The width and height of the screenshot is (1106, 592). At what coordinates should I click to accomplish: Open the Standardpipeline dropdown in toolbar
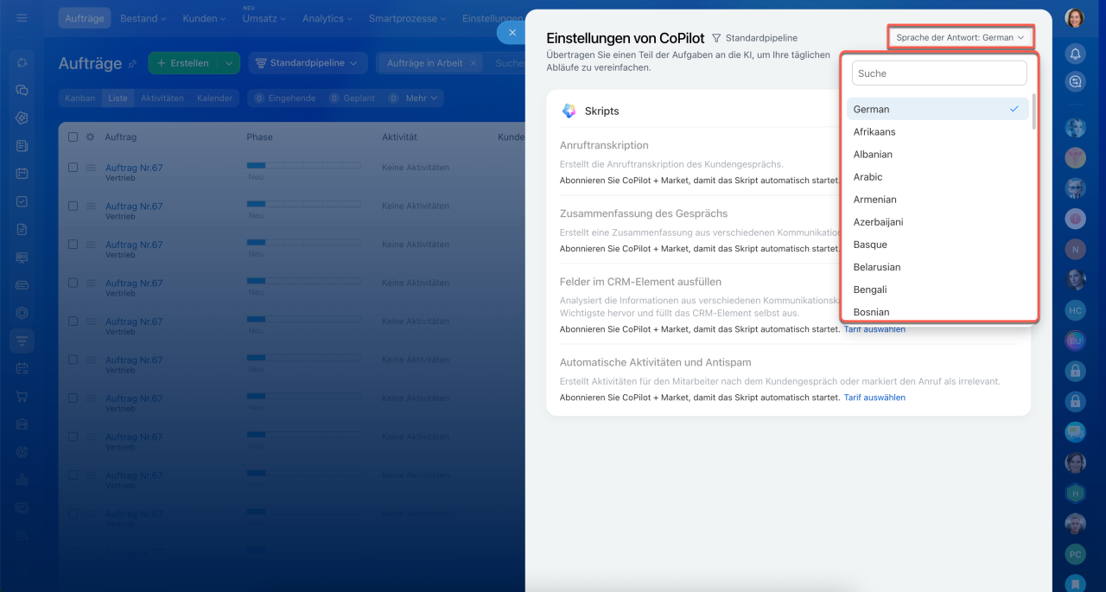click(x=308, y=63)
